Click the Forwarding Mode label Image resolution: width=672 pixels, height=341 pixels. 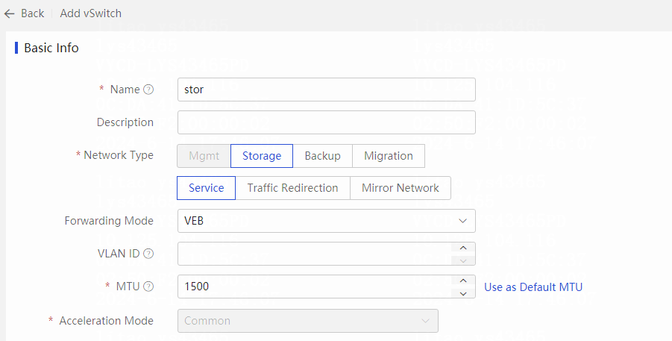[x=109, y=221]
